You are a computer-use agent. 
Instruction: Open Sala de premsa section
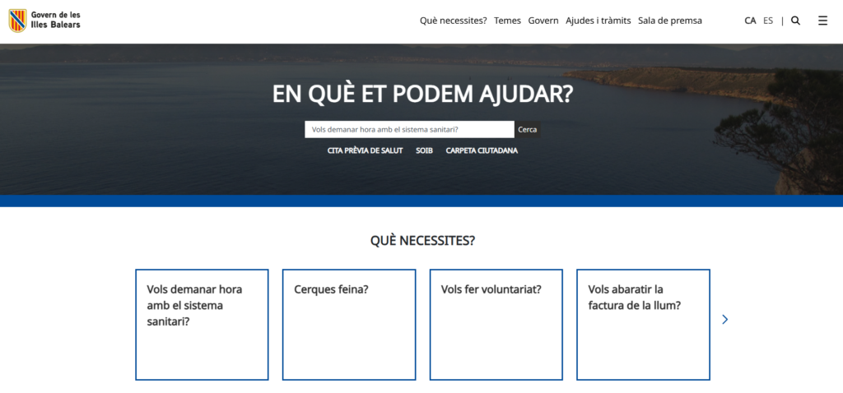tap(669, 21)
